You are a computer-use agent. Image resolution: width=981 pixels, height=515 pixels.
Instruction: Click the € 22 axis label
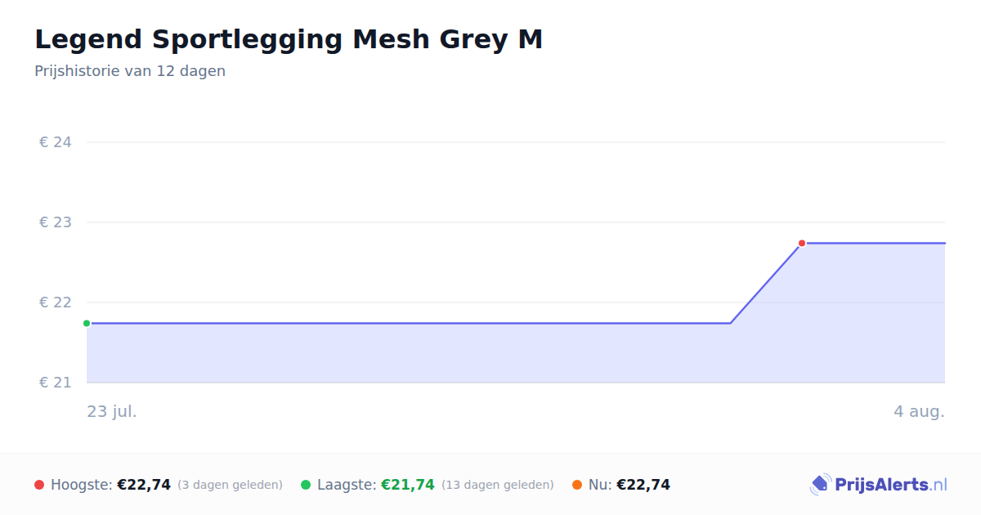pyautogui.click(x=56, y=302)
